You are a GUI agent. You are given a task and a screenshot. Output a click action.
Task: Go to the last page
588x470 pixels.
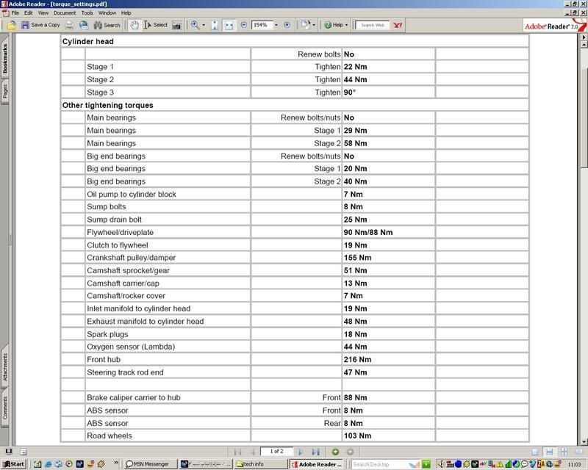[x=315, y=452]
